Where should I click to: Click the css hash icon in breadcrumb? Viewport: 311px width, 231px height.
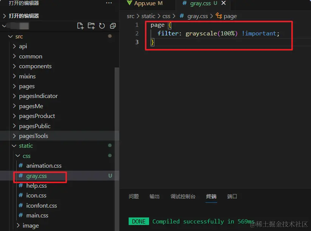point(182,15)
